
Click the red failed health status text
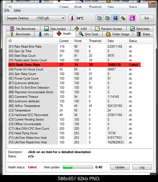coord(32,167)
